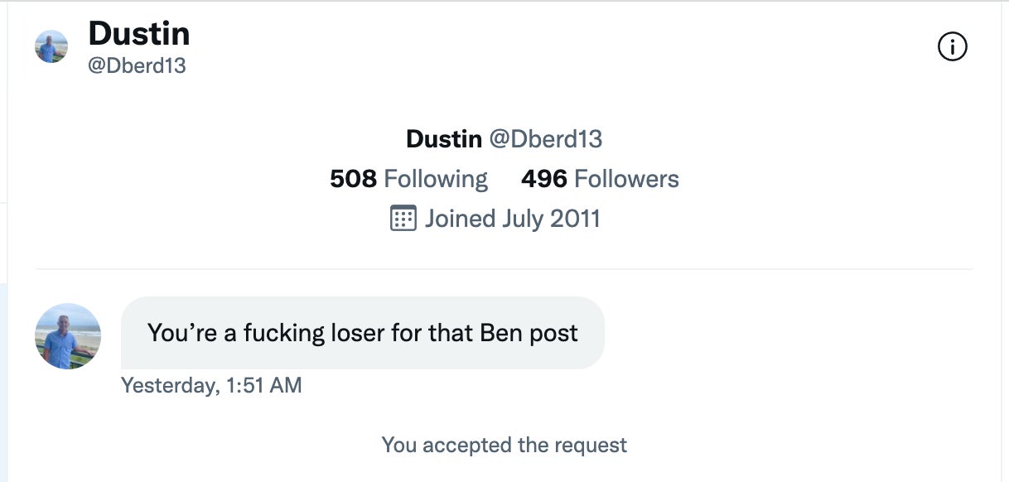Click the "Joined July 2011" text

(512, 219)
